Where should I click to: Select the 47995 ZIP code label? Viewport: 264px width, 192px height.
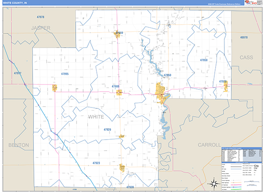65,74
